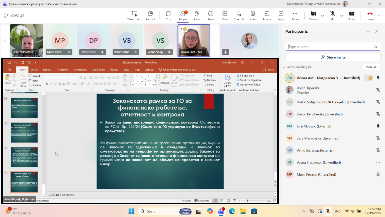The width and height of the screenshot is (385, 217).
Task: Open the People tab
Action: (183, 16)
